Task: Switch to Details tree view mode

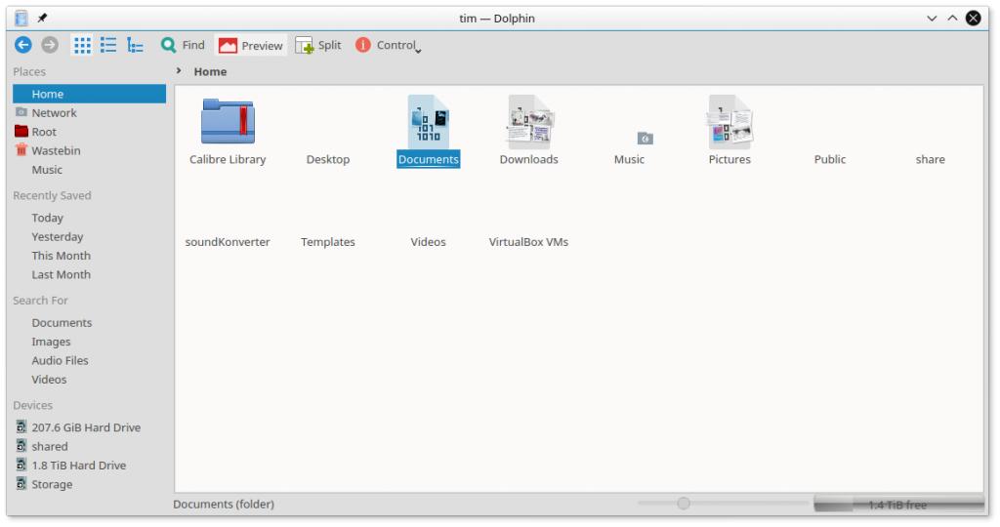Action: [x=136, y=46]
